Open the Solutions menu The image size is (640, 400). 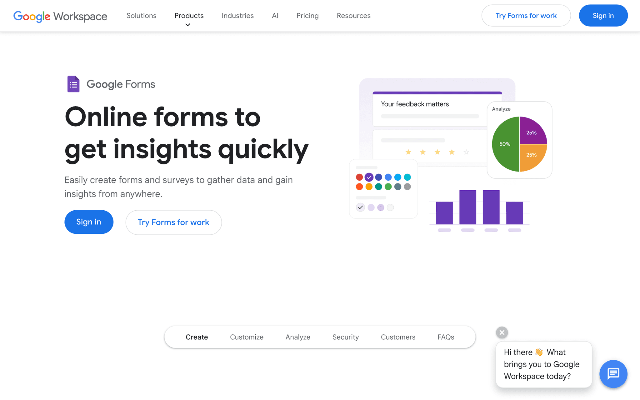pos(141,16)
